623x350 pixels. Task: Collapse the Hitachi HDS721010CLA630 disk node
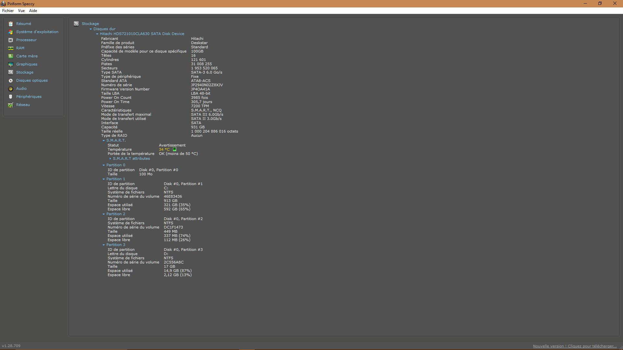(x=97, y=34)
